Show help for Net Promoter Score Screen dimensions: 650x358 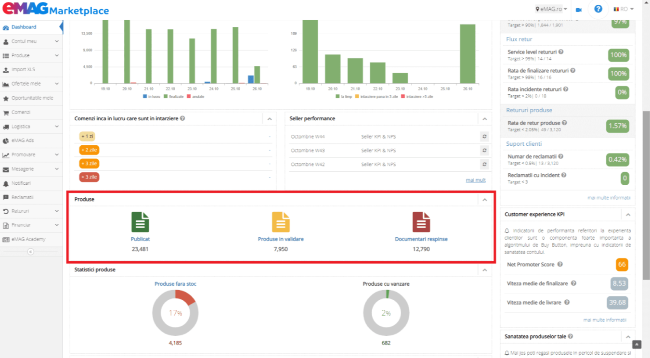[x=560, y=265]
